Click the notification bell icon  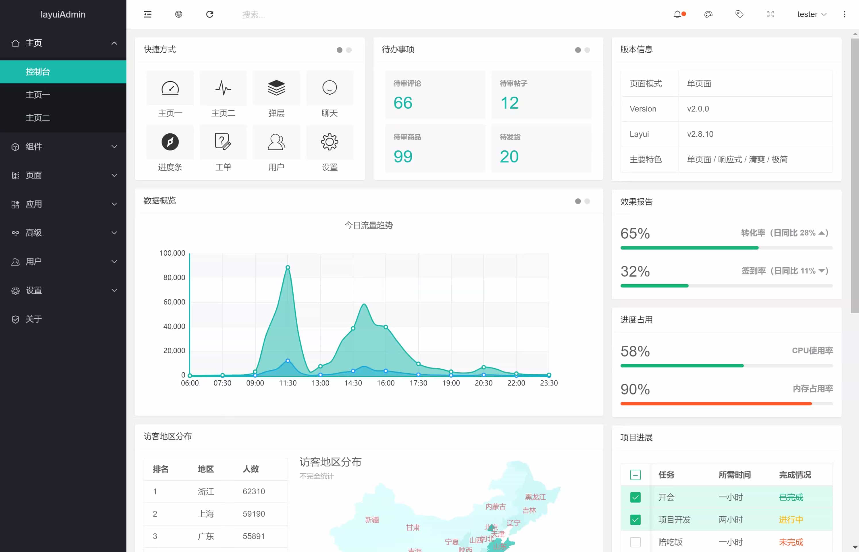pyautogui.click(x=677, y=14)
